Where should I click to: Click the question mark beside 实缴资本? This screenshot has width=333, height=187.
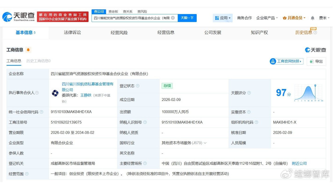click(x=249, y=112)
